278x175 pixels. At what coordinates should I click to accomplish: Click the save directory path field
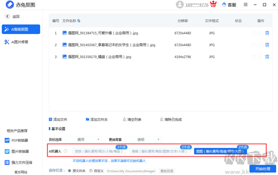coord(131,171)
